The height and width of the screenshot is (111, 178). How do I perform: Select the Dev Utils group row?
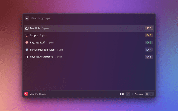pyautogui.click(x=83, y=28)
